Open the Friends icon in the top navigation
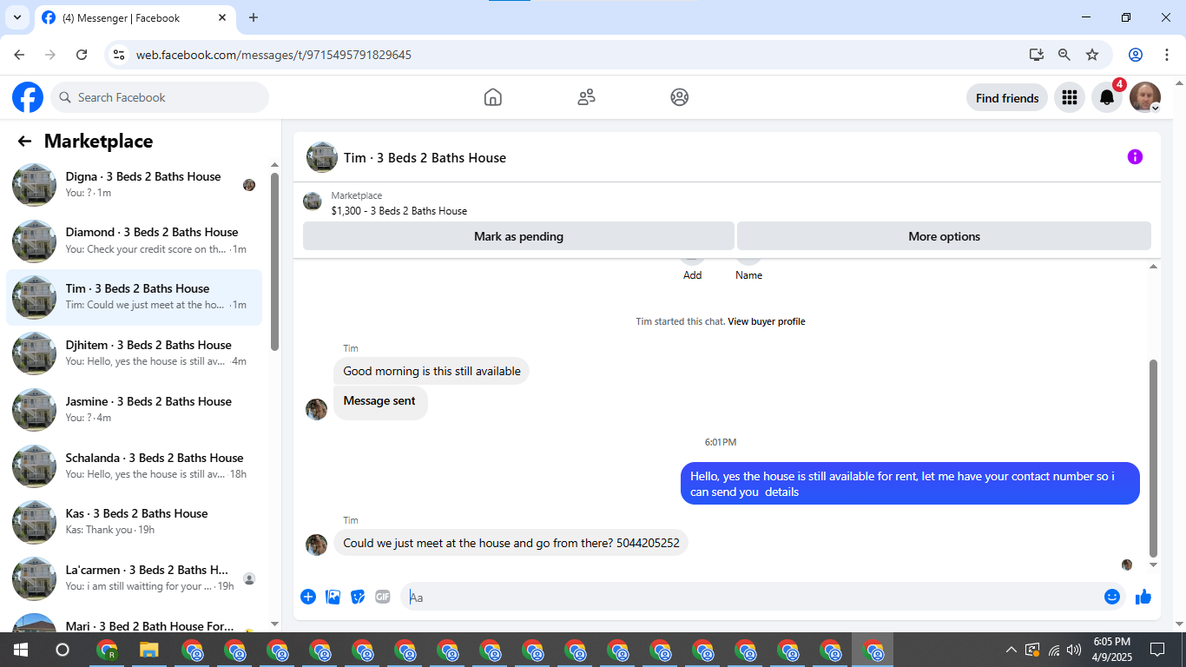Screen dimensions: 1186x667 pos(586,97)
